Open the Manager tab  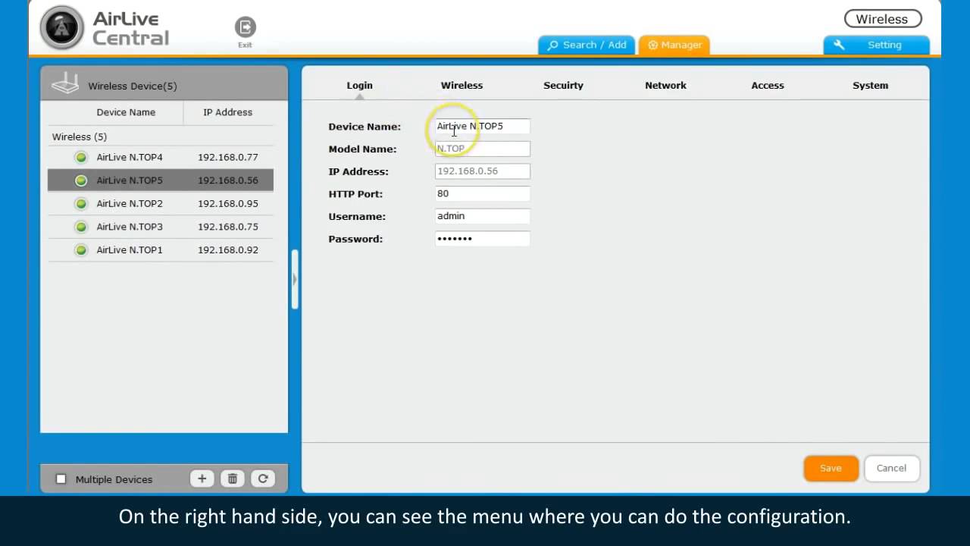[674, 45]
